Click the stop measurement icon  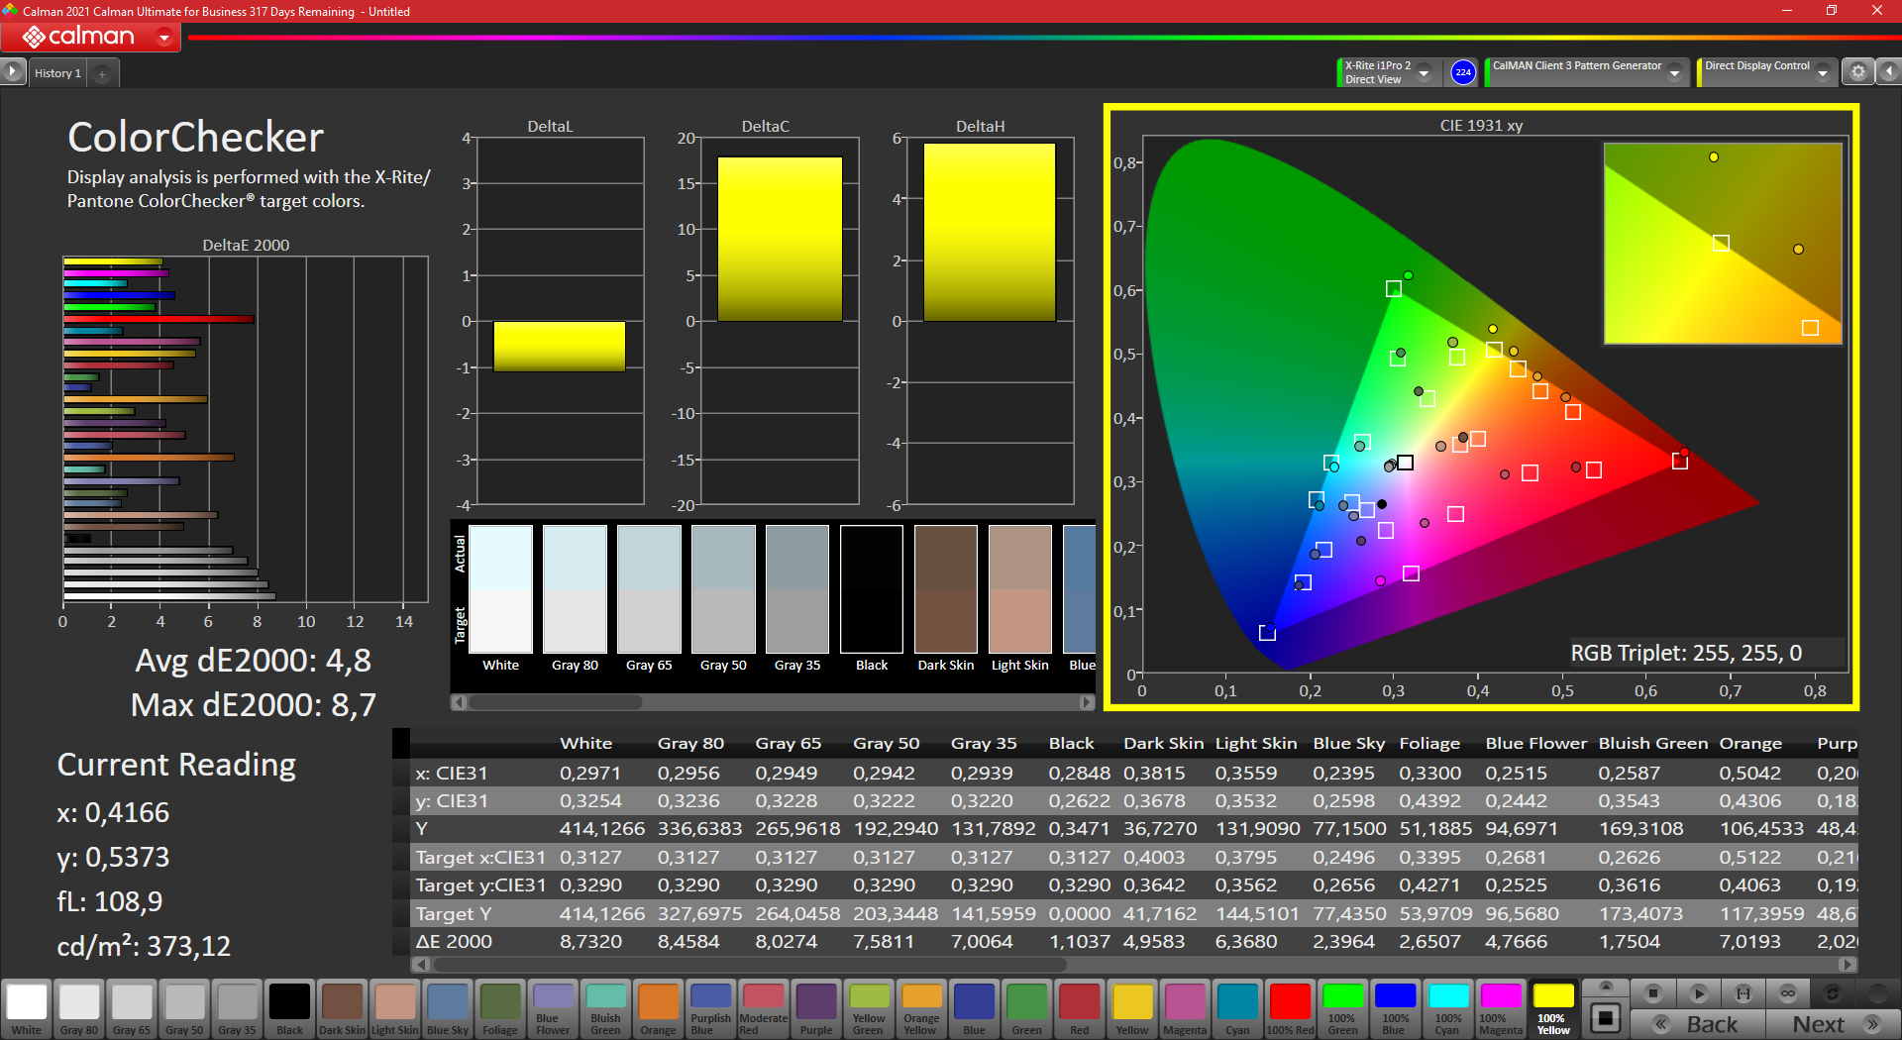point(1652,993)
